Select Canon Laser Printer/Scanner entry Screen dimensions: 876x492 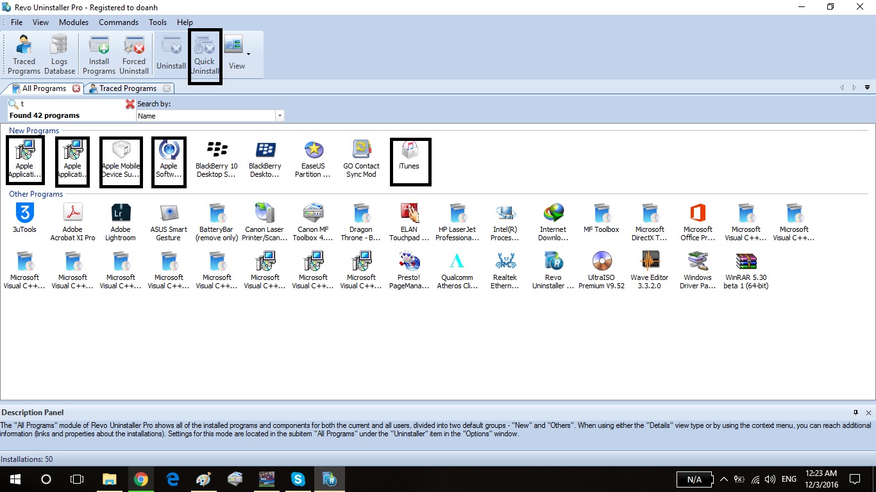click(265, 222)
